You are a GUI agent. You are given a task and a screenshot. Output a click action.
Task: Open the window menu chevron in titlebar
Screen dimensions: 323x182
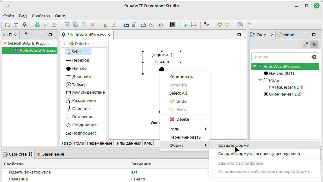(x=8, y=6)
